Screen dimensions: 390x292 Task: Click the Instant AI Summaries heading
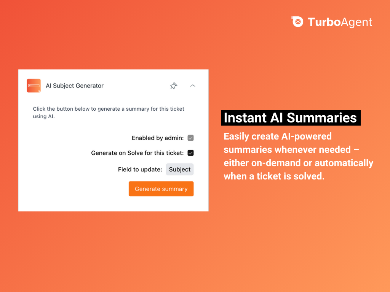pos(290,118)
